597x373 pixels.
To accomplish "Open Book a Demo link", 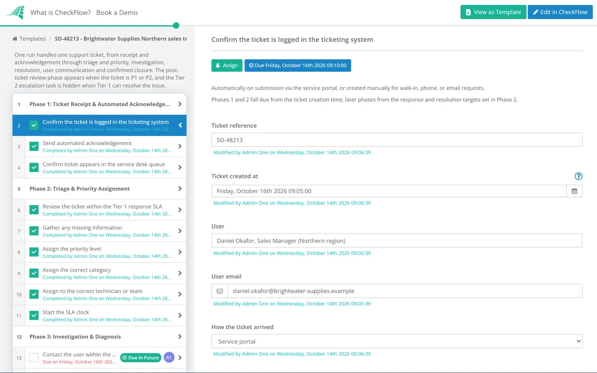I will [x=117, y=13].
